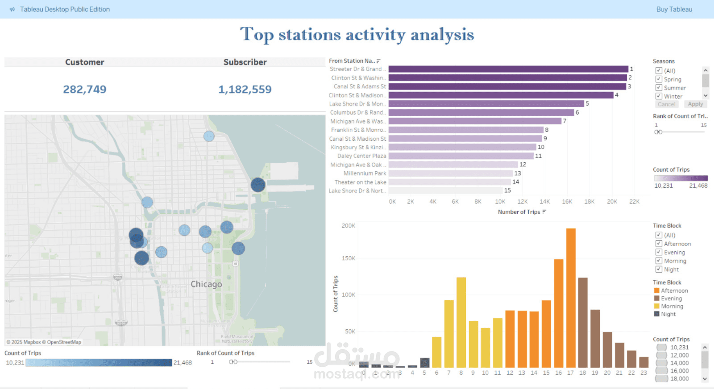Click the 10,231 size legend entry
The width and height of the screenshot is (714, 389).
(x=672, y=348)
